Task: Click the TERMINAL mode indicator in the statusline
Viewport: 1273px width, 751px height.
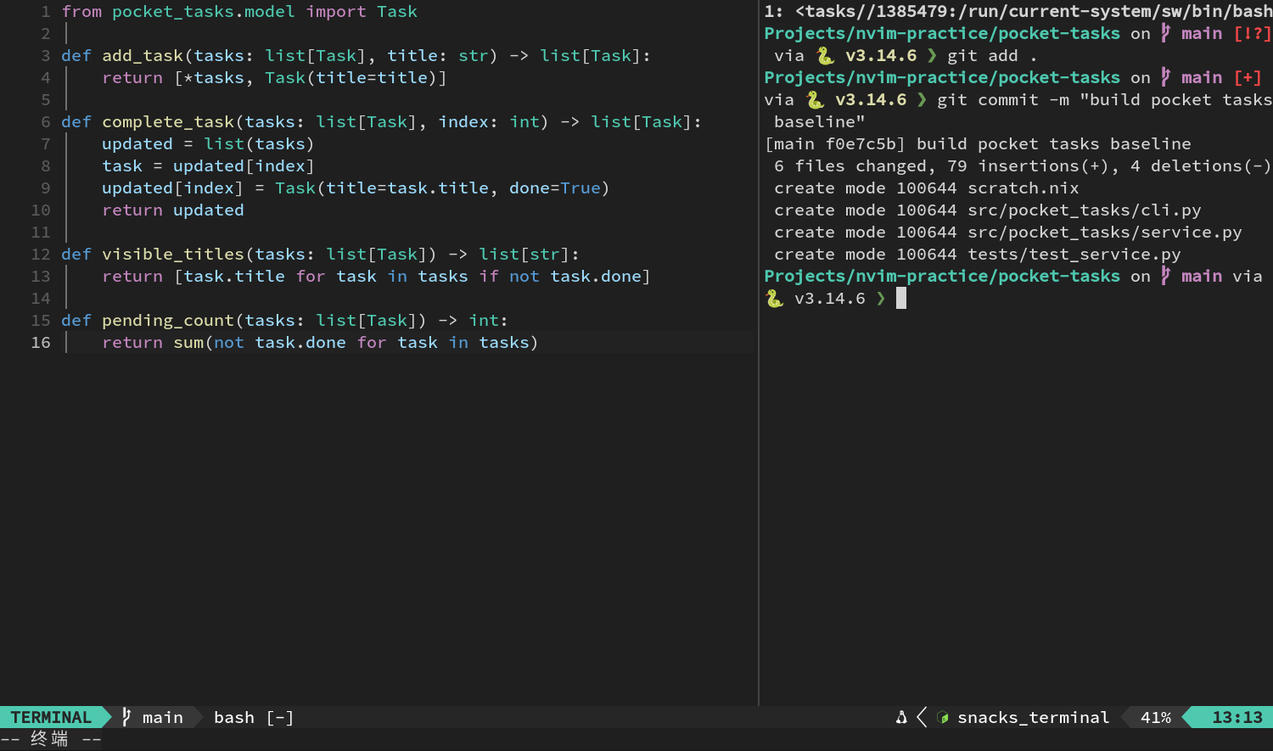Action: 51,717
